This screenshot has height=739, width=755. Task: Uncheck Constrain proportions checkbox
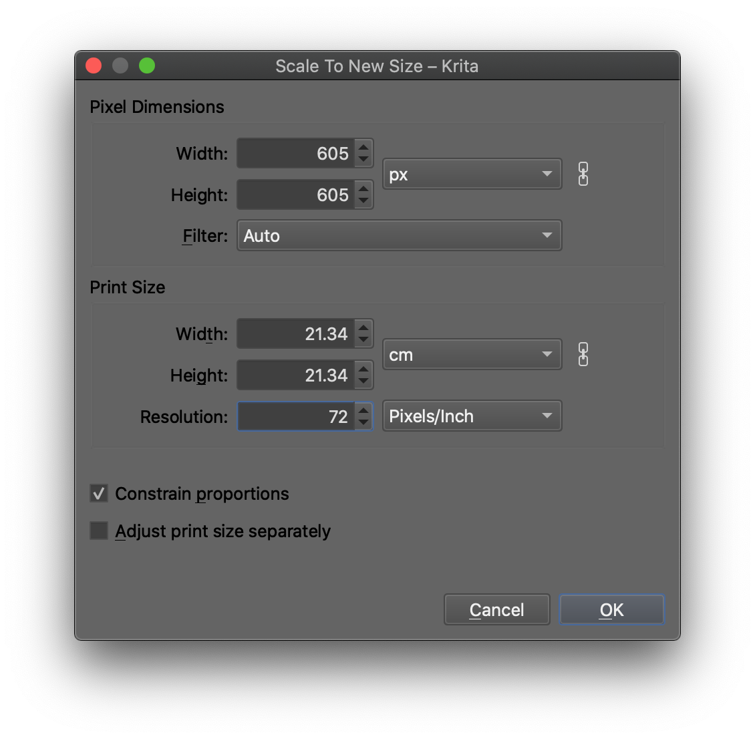click(99, 494)
